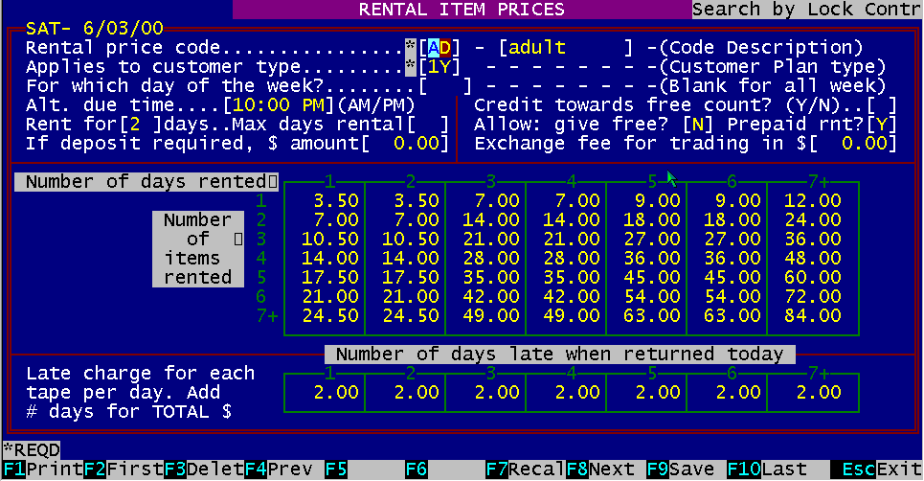Save record using F9 Save
This screenshot has width=924, height=481.
(684, 470)
